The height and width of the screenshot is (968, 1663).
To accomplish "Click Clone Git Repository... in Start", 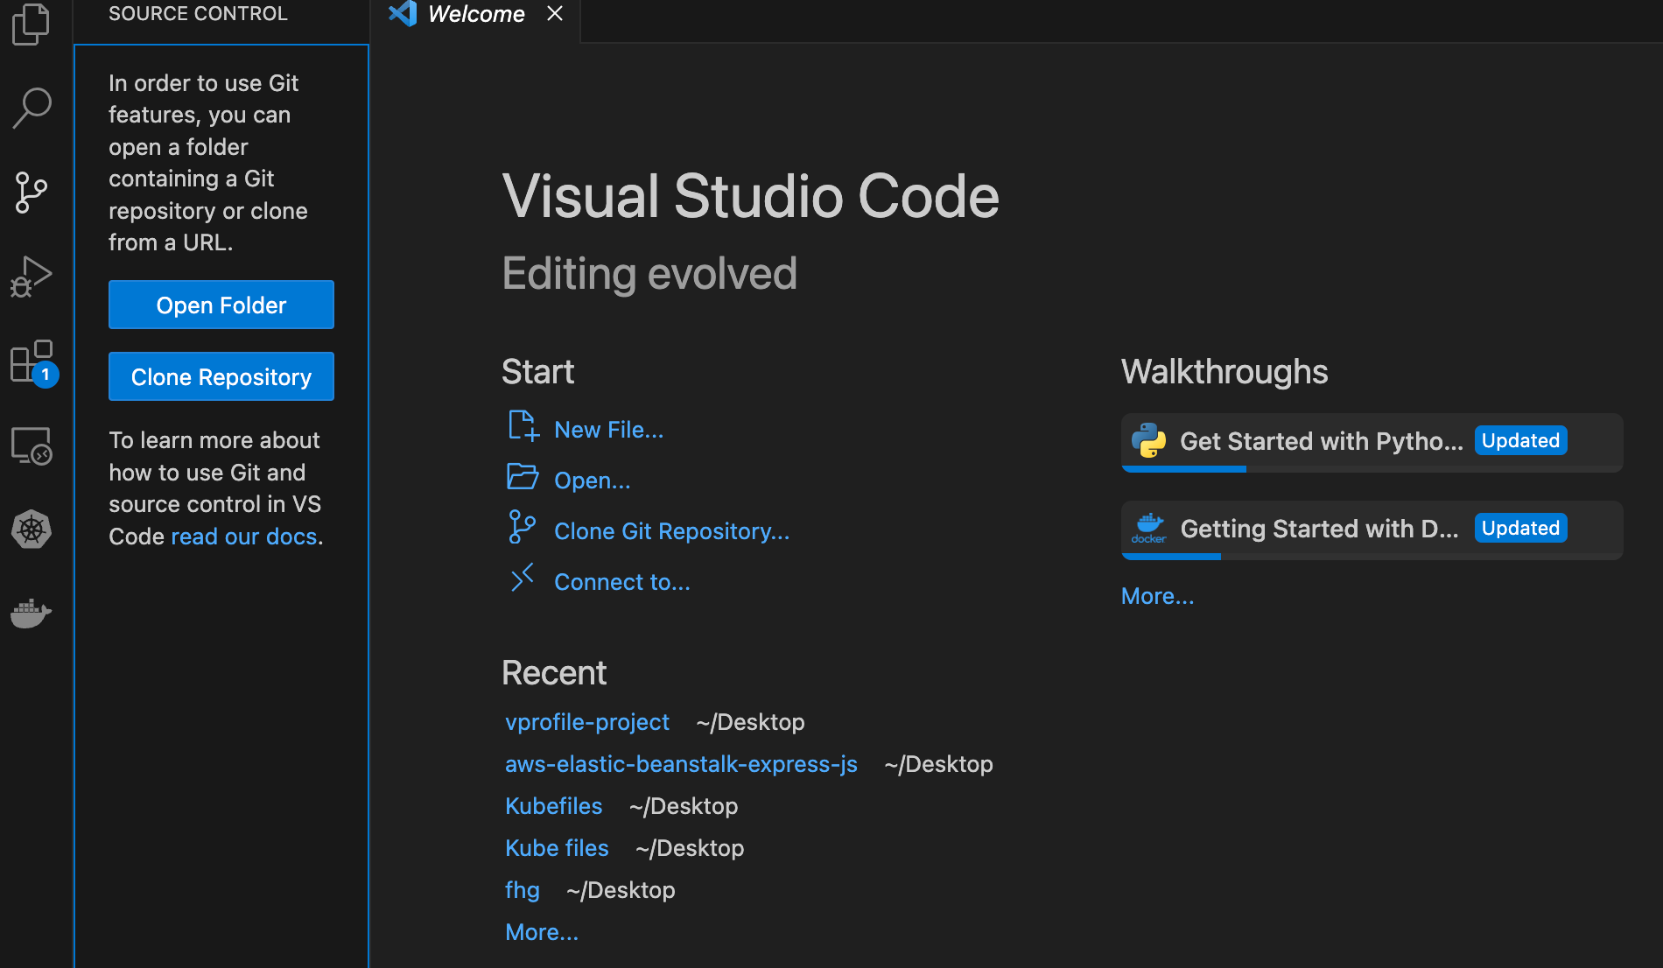I will [671, 531].
